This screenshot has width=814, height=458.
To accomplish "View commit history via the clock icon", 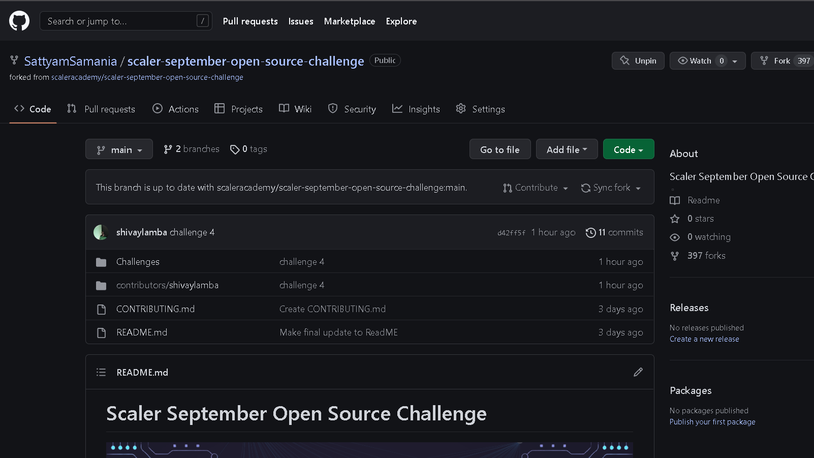I will pyautogui.click(x=590, y=232).
